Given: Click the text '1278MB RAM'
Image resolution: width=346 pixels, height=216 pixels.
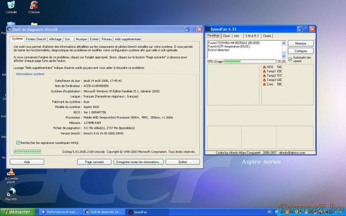Looking at the screenshot, I should click(92, 123).
